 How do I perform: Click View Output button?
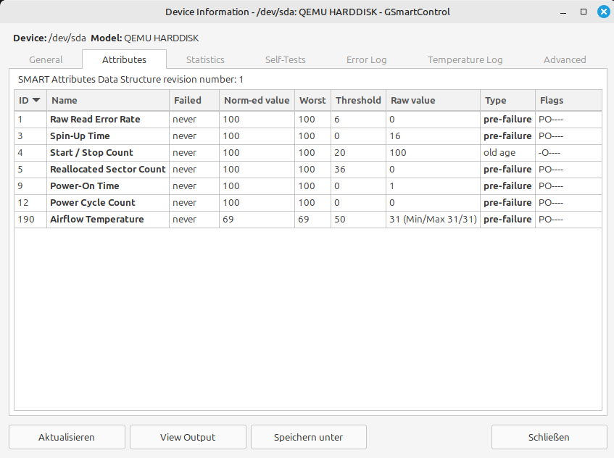[x=188, y=437]
